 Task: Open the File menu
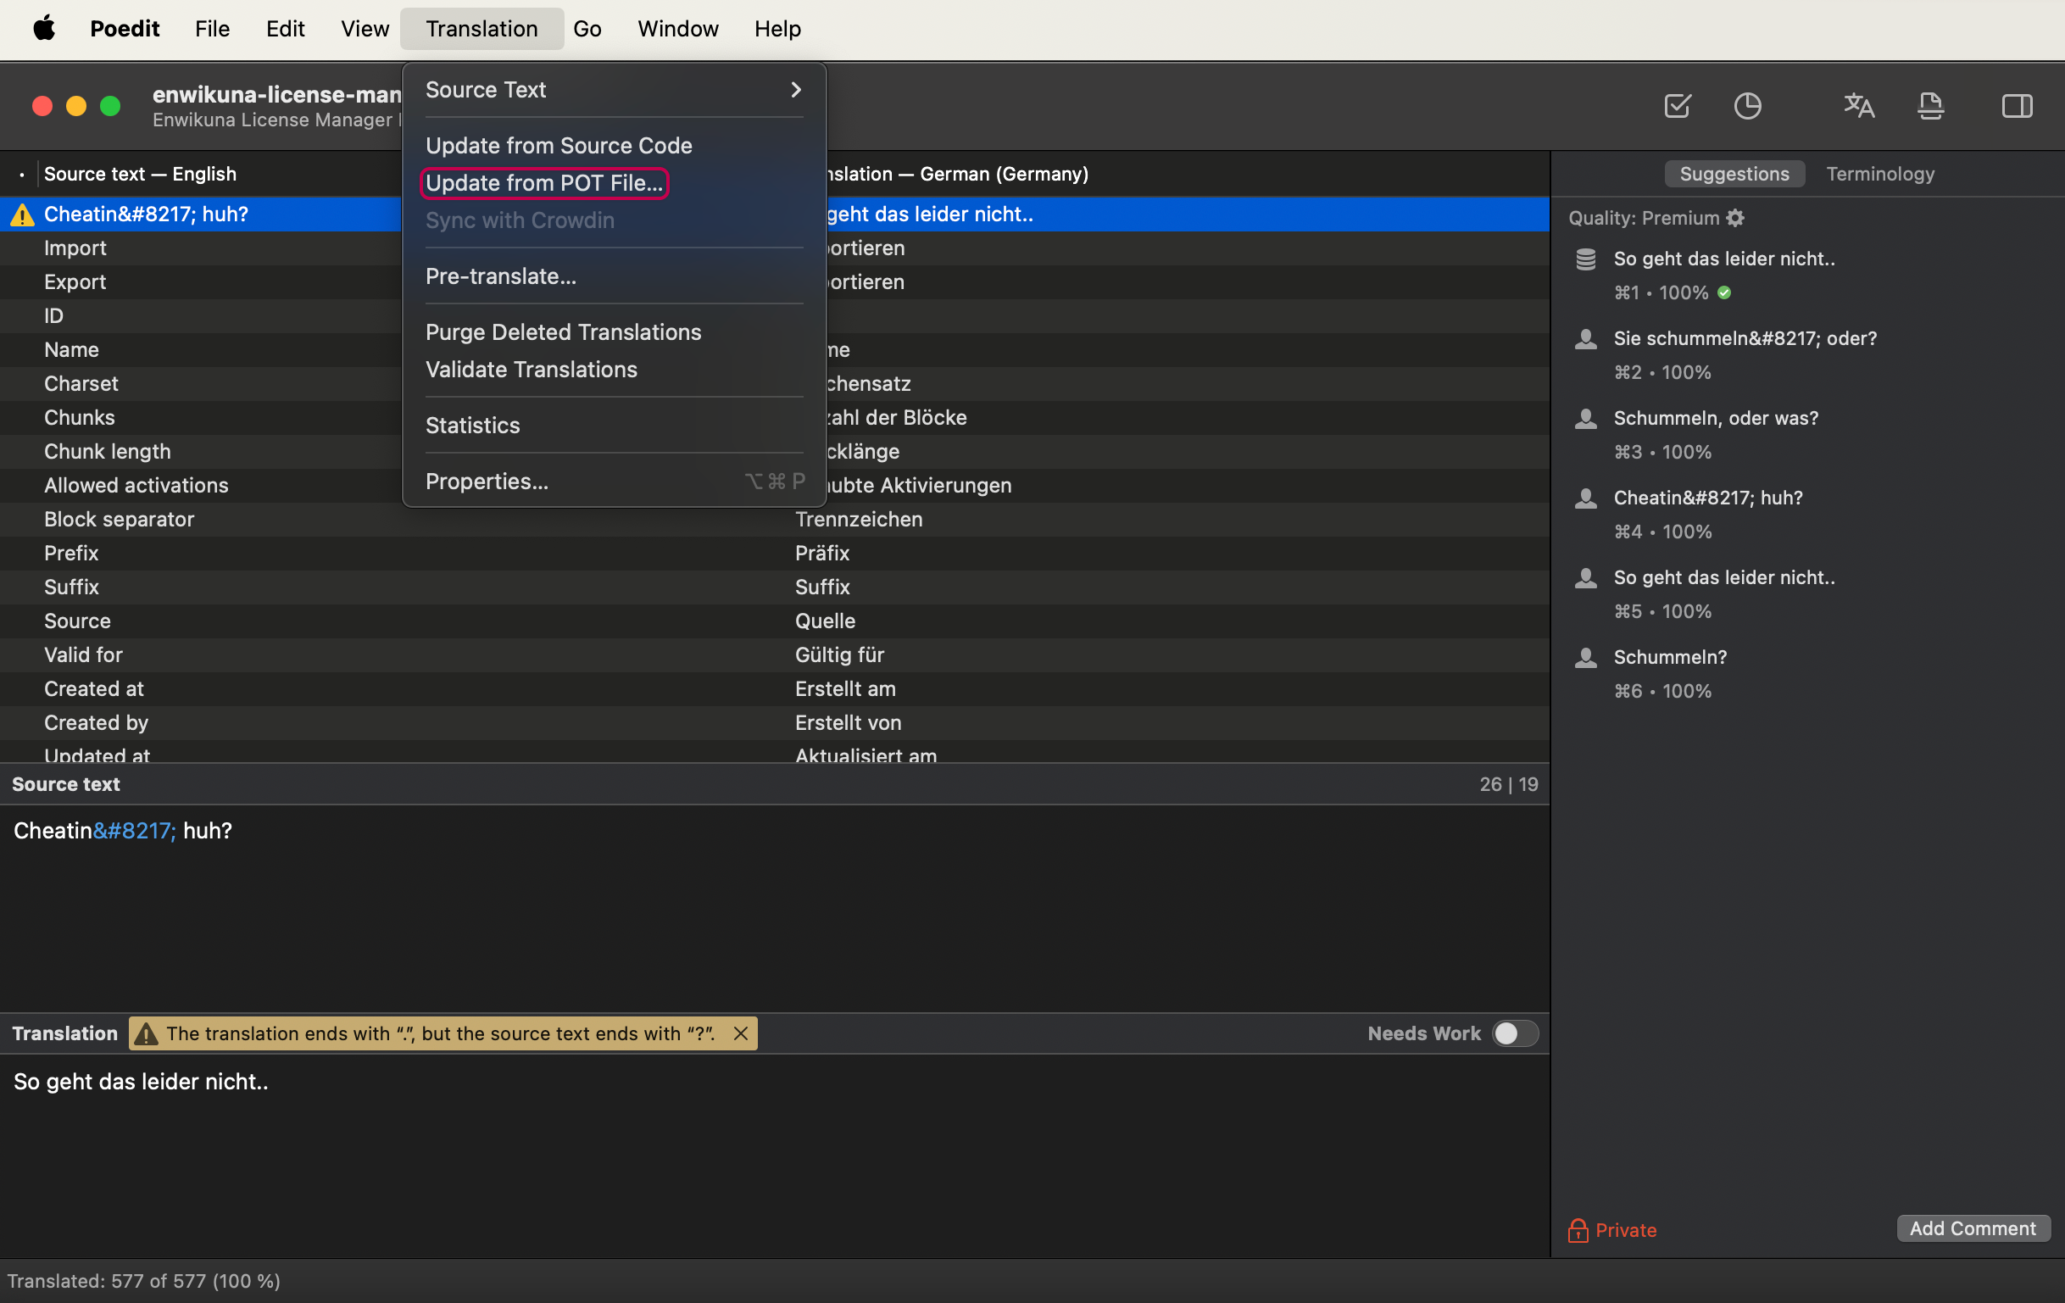coord(212,28)
